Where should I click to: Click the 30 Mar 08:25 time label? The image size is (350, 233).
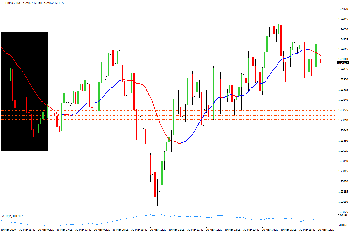point(102,230)
